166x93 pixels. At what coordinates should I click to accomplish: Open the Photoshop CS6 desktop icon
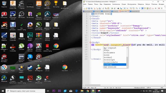[13, 16]
